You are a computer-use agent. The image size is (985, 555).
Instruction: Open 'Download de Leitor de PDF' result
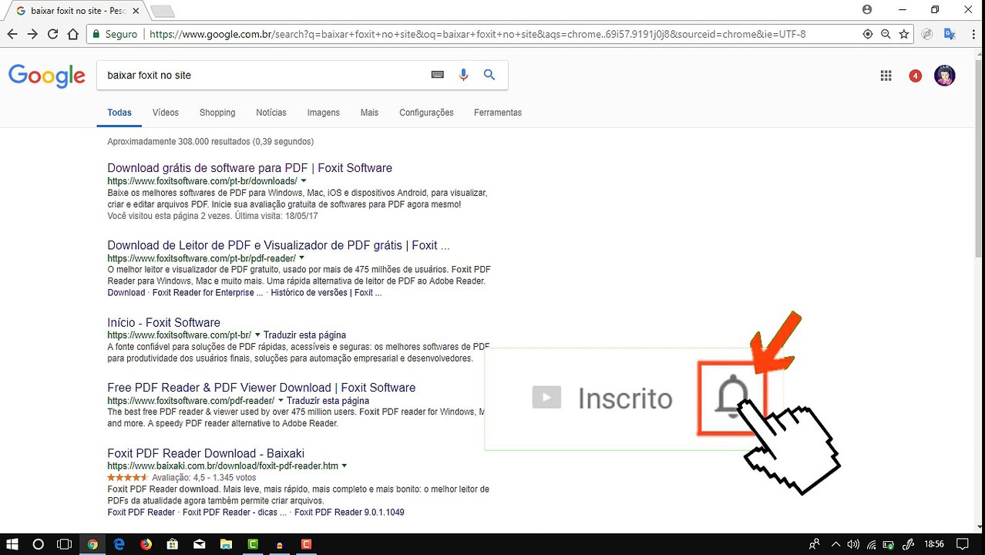[278, 245]
